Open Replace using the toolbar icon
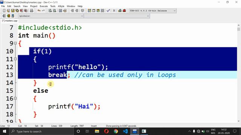 [x=54, y=10]
